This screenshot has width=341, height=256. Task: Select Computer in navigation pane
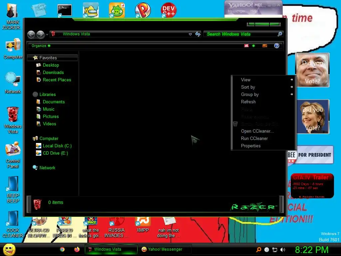point(49,138)
